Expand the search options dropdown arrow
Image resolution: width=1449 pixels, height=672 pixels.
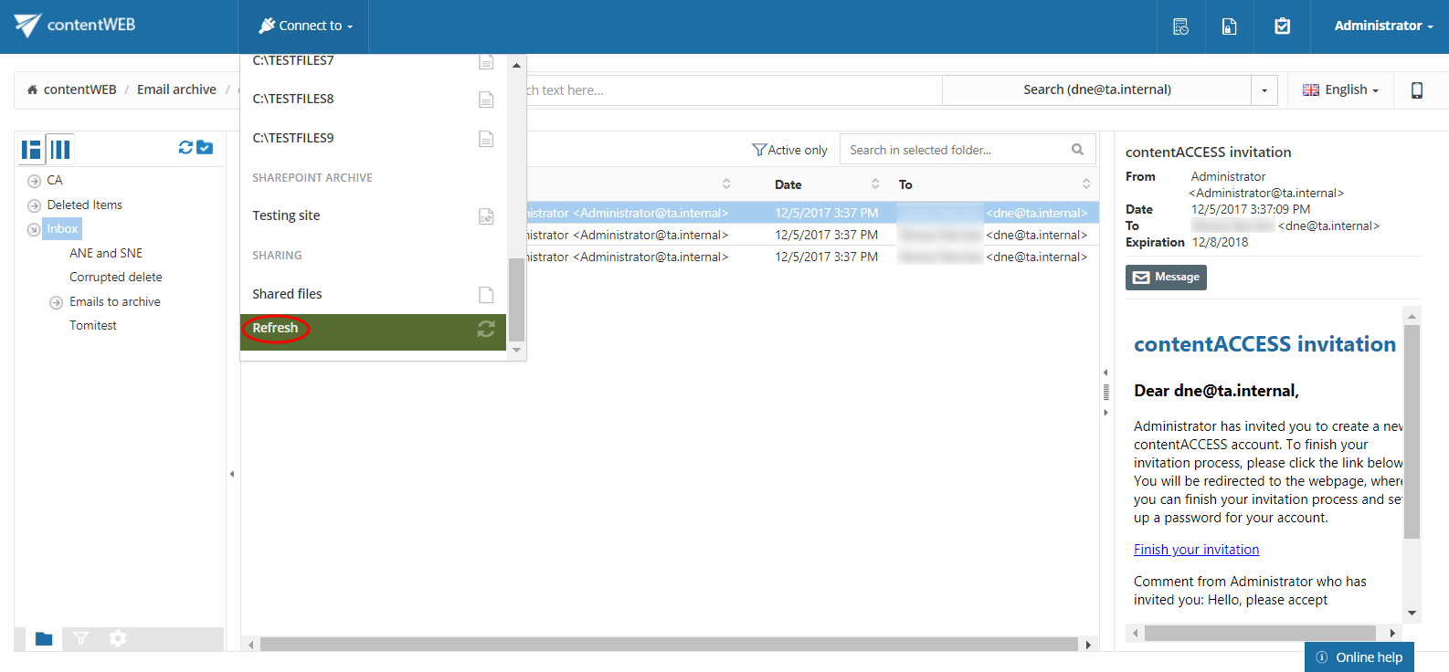pyautogui.click(x=1264, y=90)
